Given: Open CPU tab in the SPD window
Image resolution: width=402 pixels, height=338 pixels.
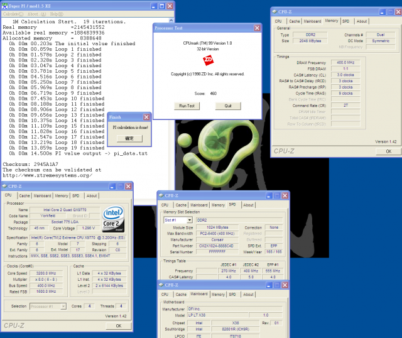Looking at the screenshot, I should click(x=165, y=205).
